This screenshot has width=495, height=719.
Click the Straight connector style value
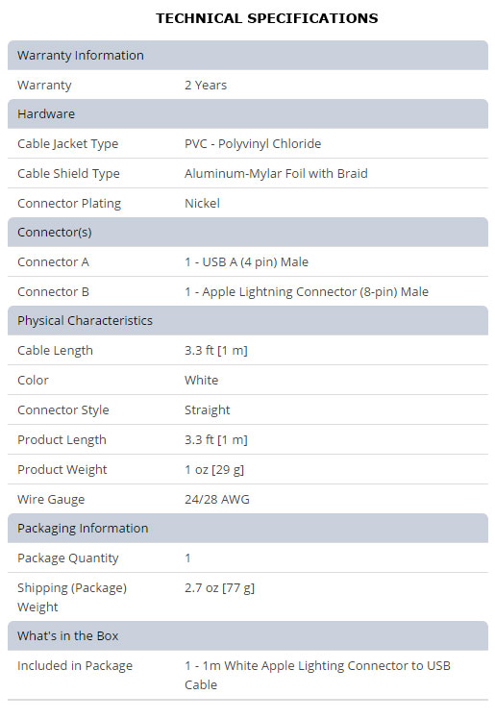(x=208, y=409)
